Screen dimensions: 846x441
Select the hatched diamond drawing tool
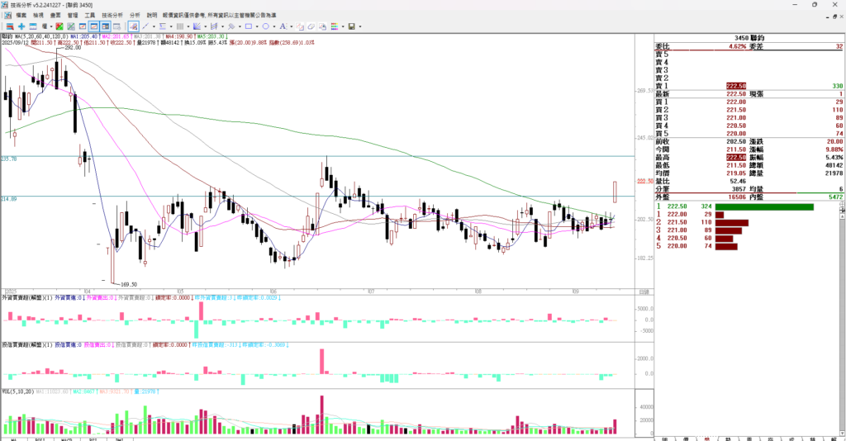tap(231, 26)
